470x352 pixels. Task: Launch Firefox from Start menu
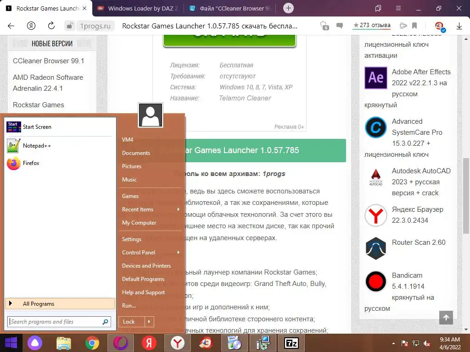(60, 163)
